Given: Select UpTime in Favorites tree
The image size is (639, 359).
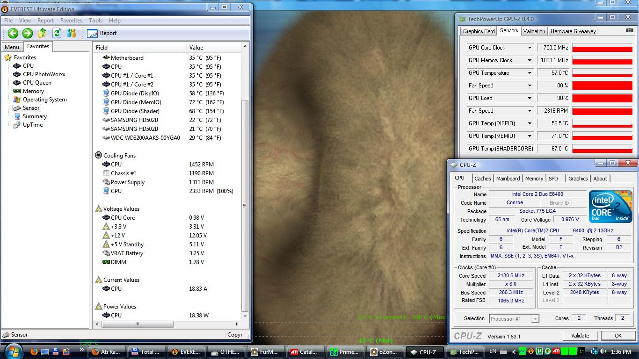Looking at the screenshot, I should point(28,125).
